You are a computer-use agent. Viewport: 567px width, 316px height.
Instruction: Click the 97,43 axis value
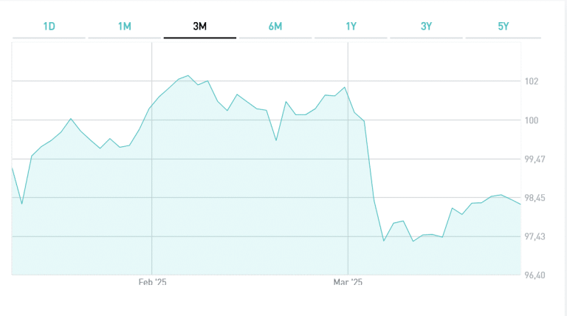pos(535,236)
